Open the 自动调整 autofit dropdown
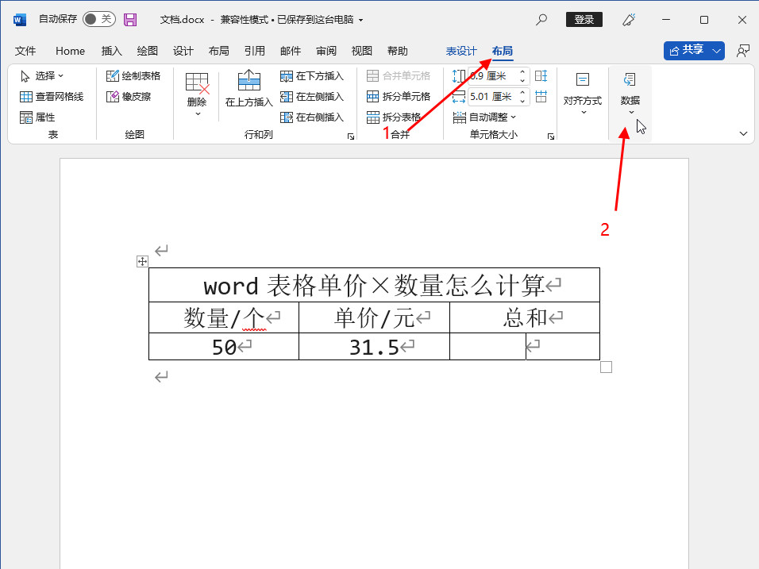Image resolution: width=759 pixels, height=569 pixels. pos(484,117)
